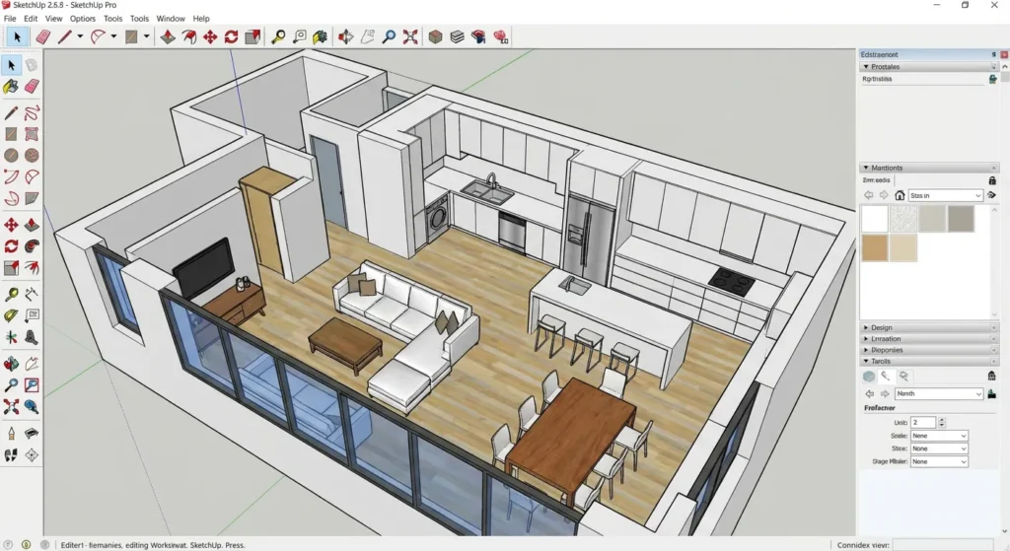Image resolution: width=1010 pixels, height=551 pixels.
Task: Increase the Units stepper value
Action: pos(942,419)
